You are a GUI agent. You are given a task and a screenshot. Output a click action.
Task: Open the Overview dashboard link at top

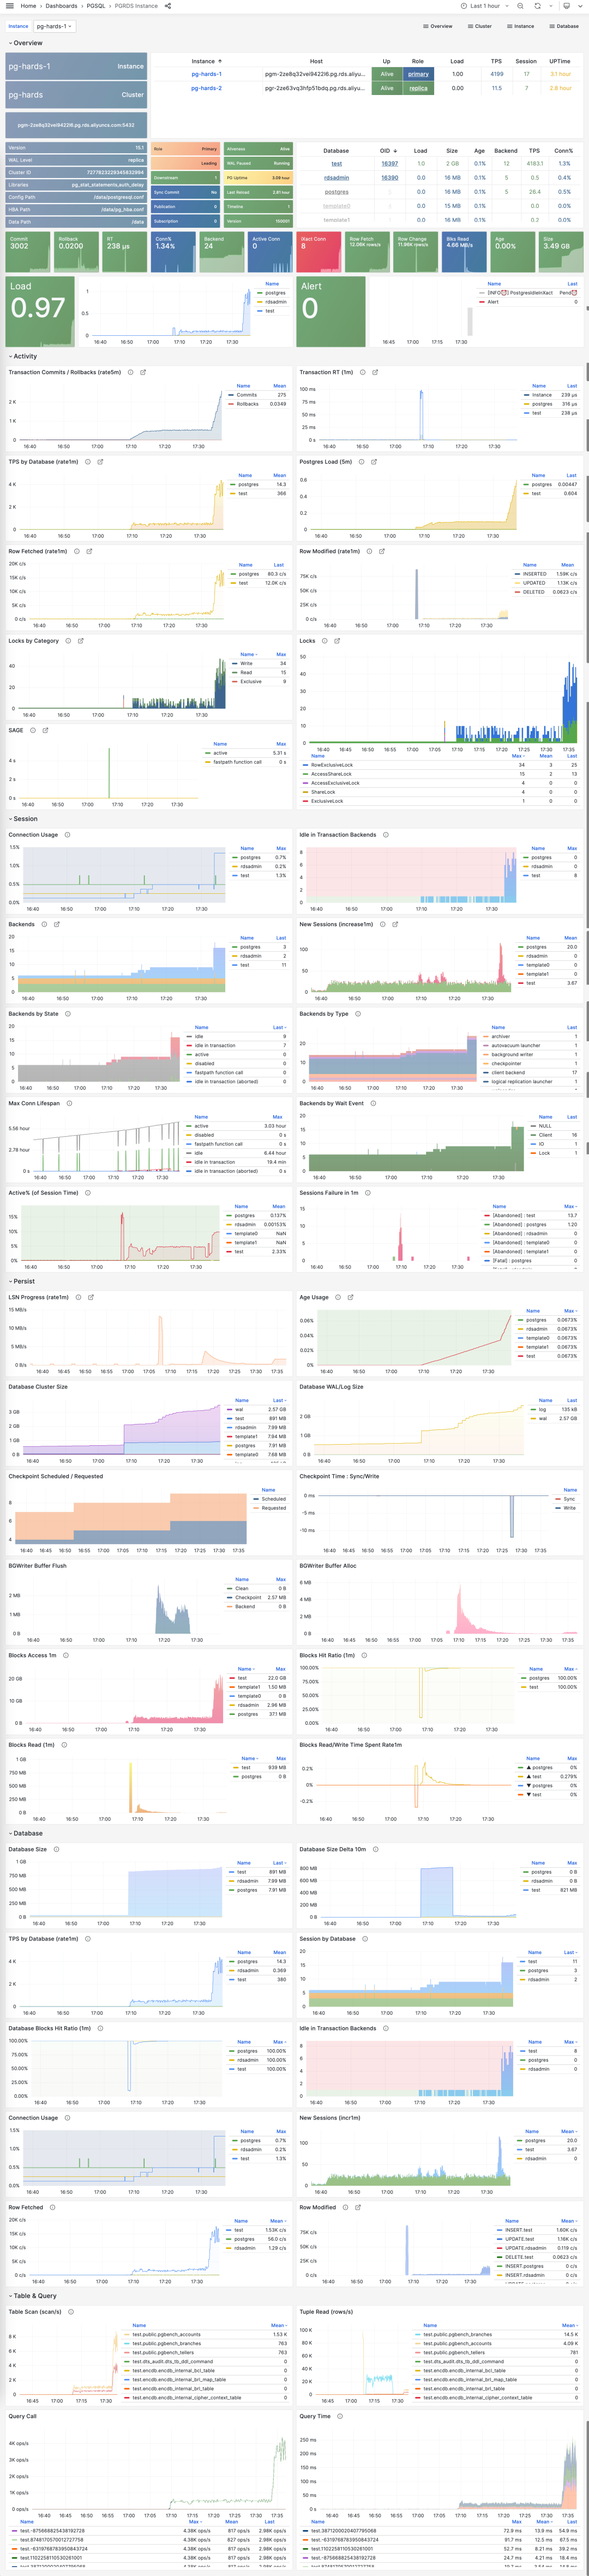pyautogui.click(x=437, y=26)
